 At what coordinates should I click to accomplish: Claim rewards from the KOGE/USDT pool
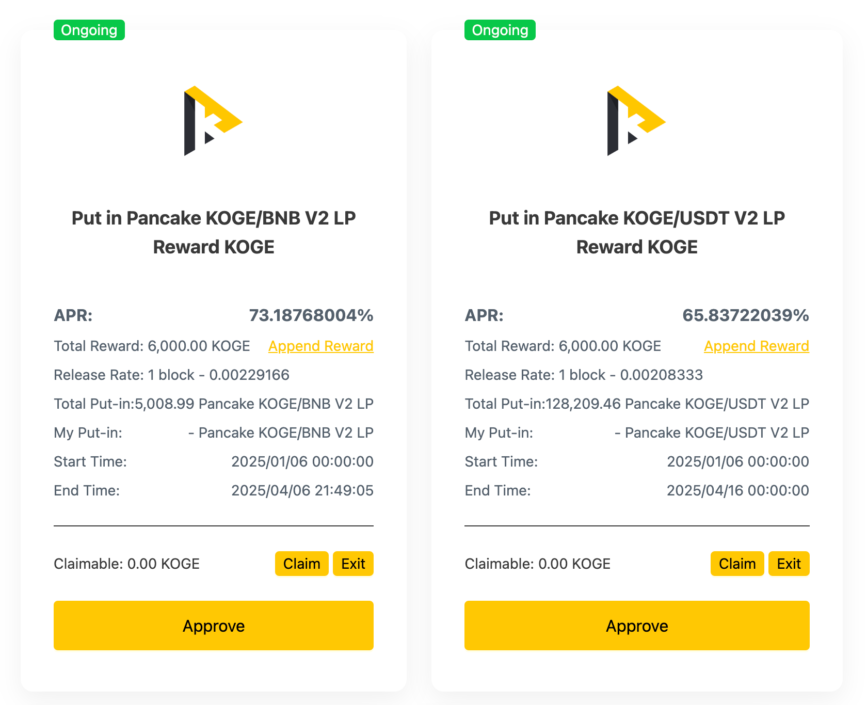click(737, 564)
